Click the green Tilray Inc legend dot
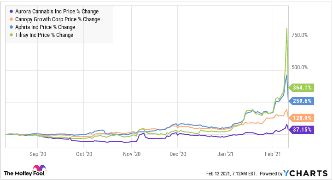 11,35
